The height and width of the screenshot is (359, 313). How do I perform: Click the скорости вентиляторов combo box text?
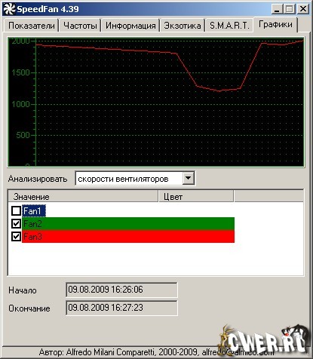tap(123, 179)
